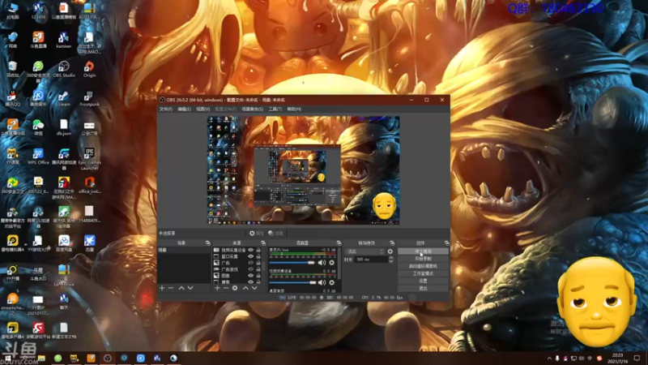
Task: Expand the system tray hidden icons chevron
Action: click(549, 359)
